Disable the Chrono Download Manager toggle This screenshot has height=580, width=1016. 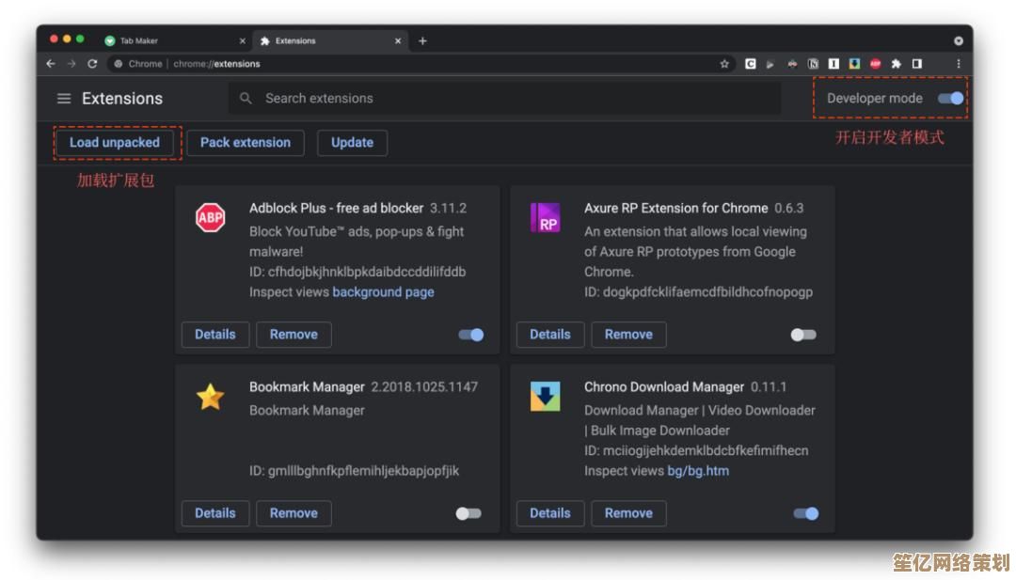click(x=806, y=513)
